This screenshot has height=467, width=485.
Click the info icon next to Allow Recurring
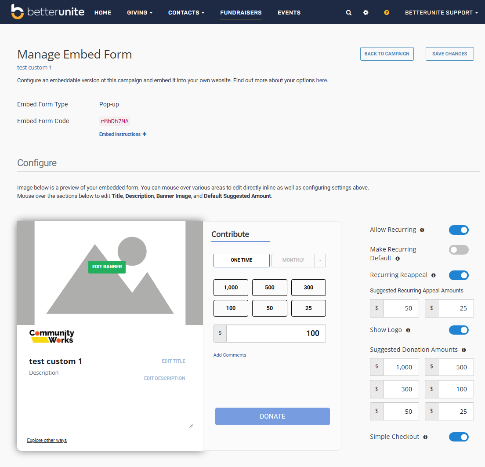click(422, 230)
